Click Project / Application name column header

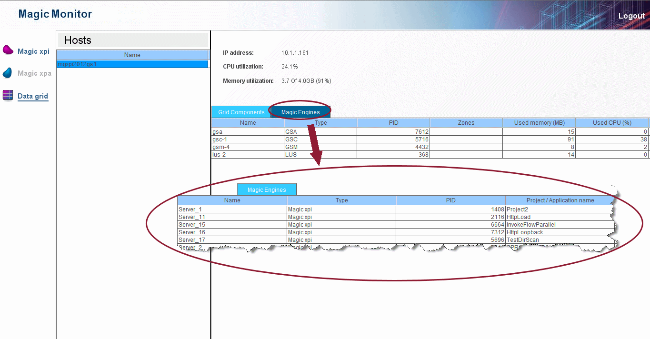click(x=560, y=200)
